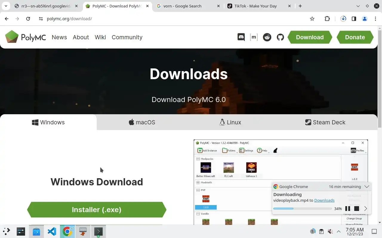The width and height of the screenshot is (382, 238).
Task: Bookmark this page with the star icon
Action: pos(312,19)
